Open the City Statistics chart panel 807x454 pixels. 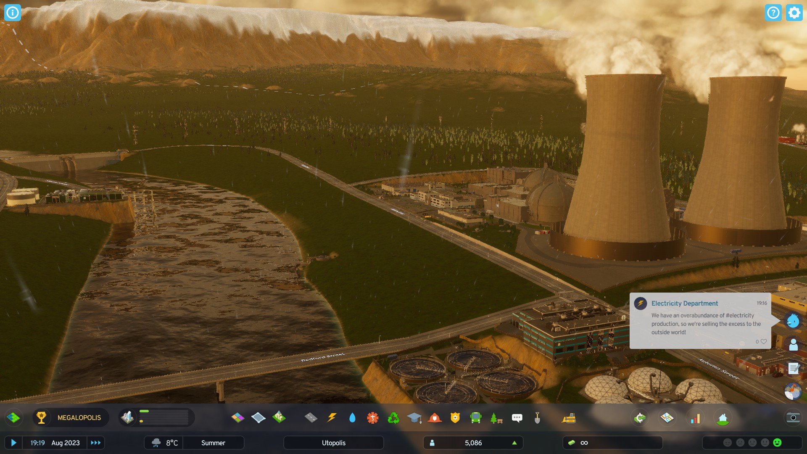click(x=695, y=418)
